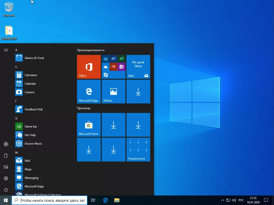274x205 pixels.
Task: Jump to letter F section header
Action: [16, 101]
